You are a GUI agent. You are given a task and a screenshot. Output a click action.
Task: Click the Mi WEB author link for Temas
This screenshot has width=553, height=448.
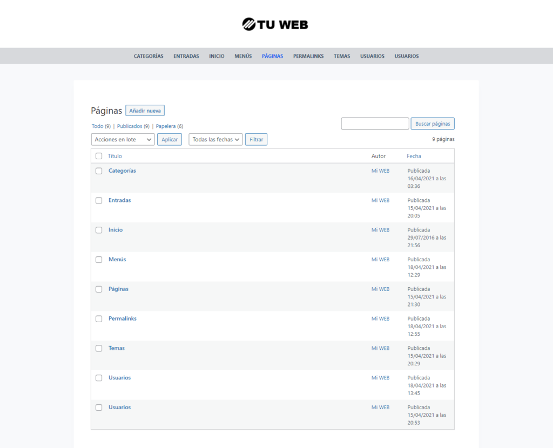380,348
